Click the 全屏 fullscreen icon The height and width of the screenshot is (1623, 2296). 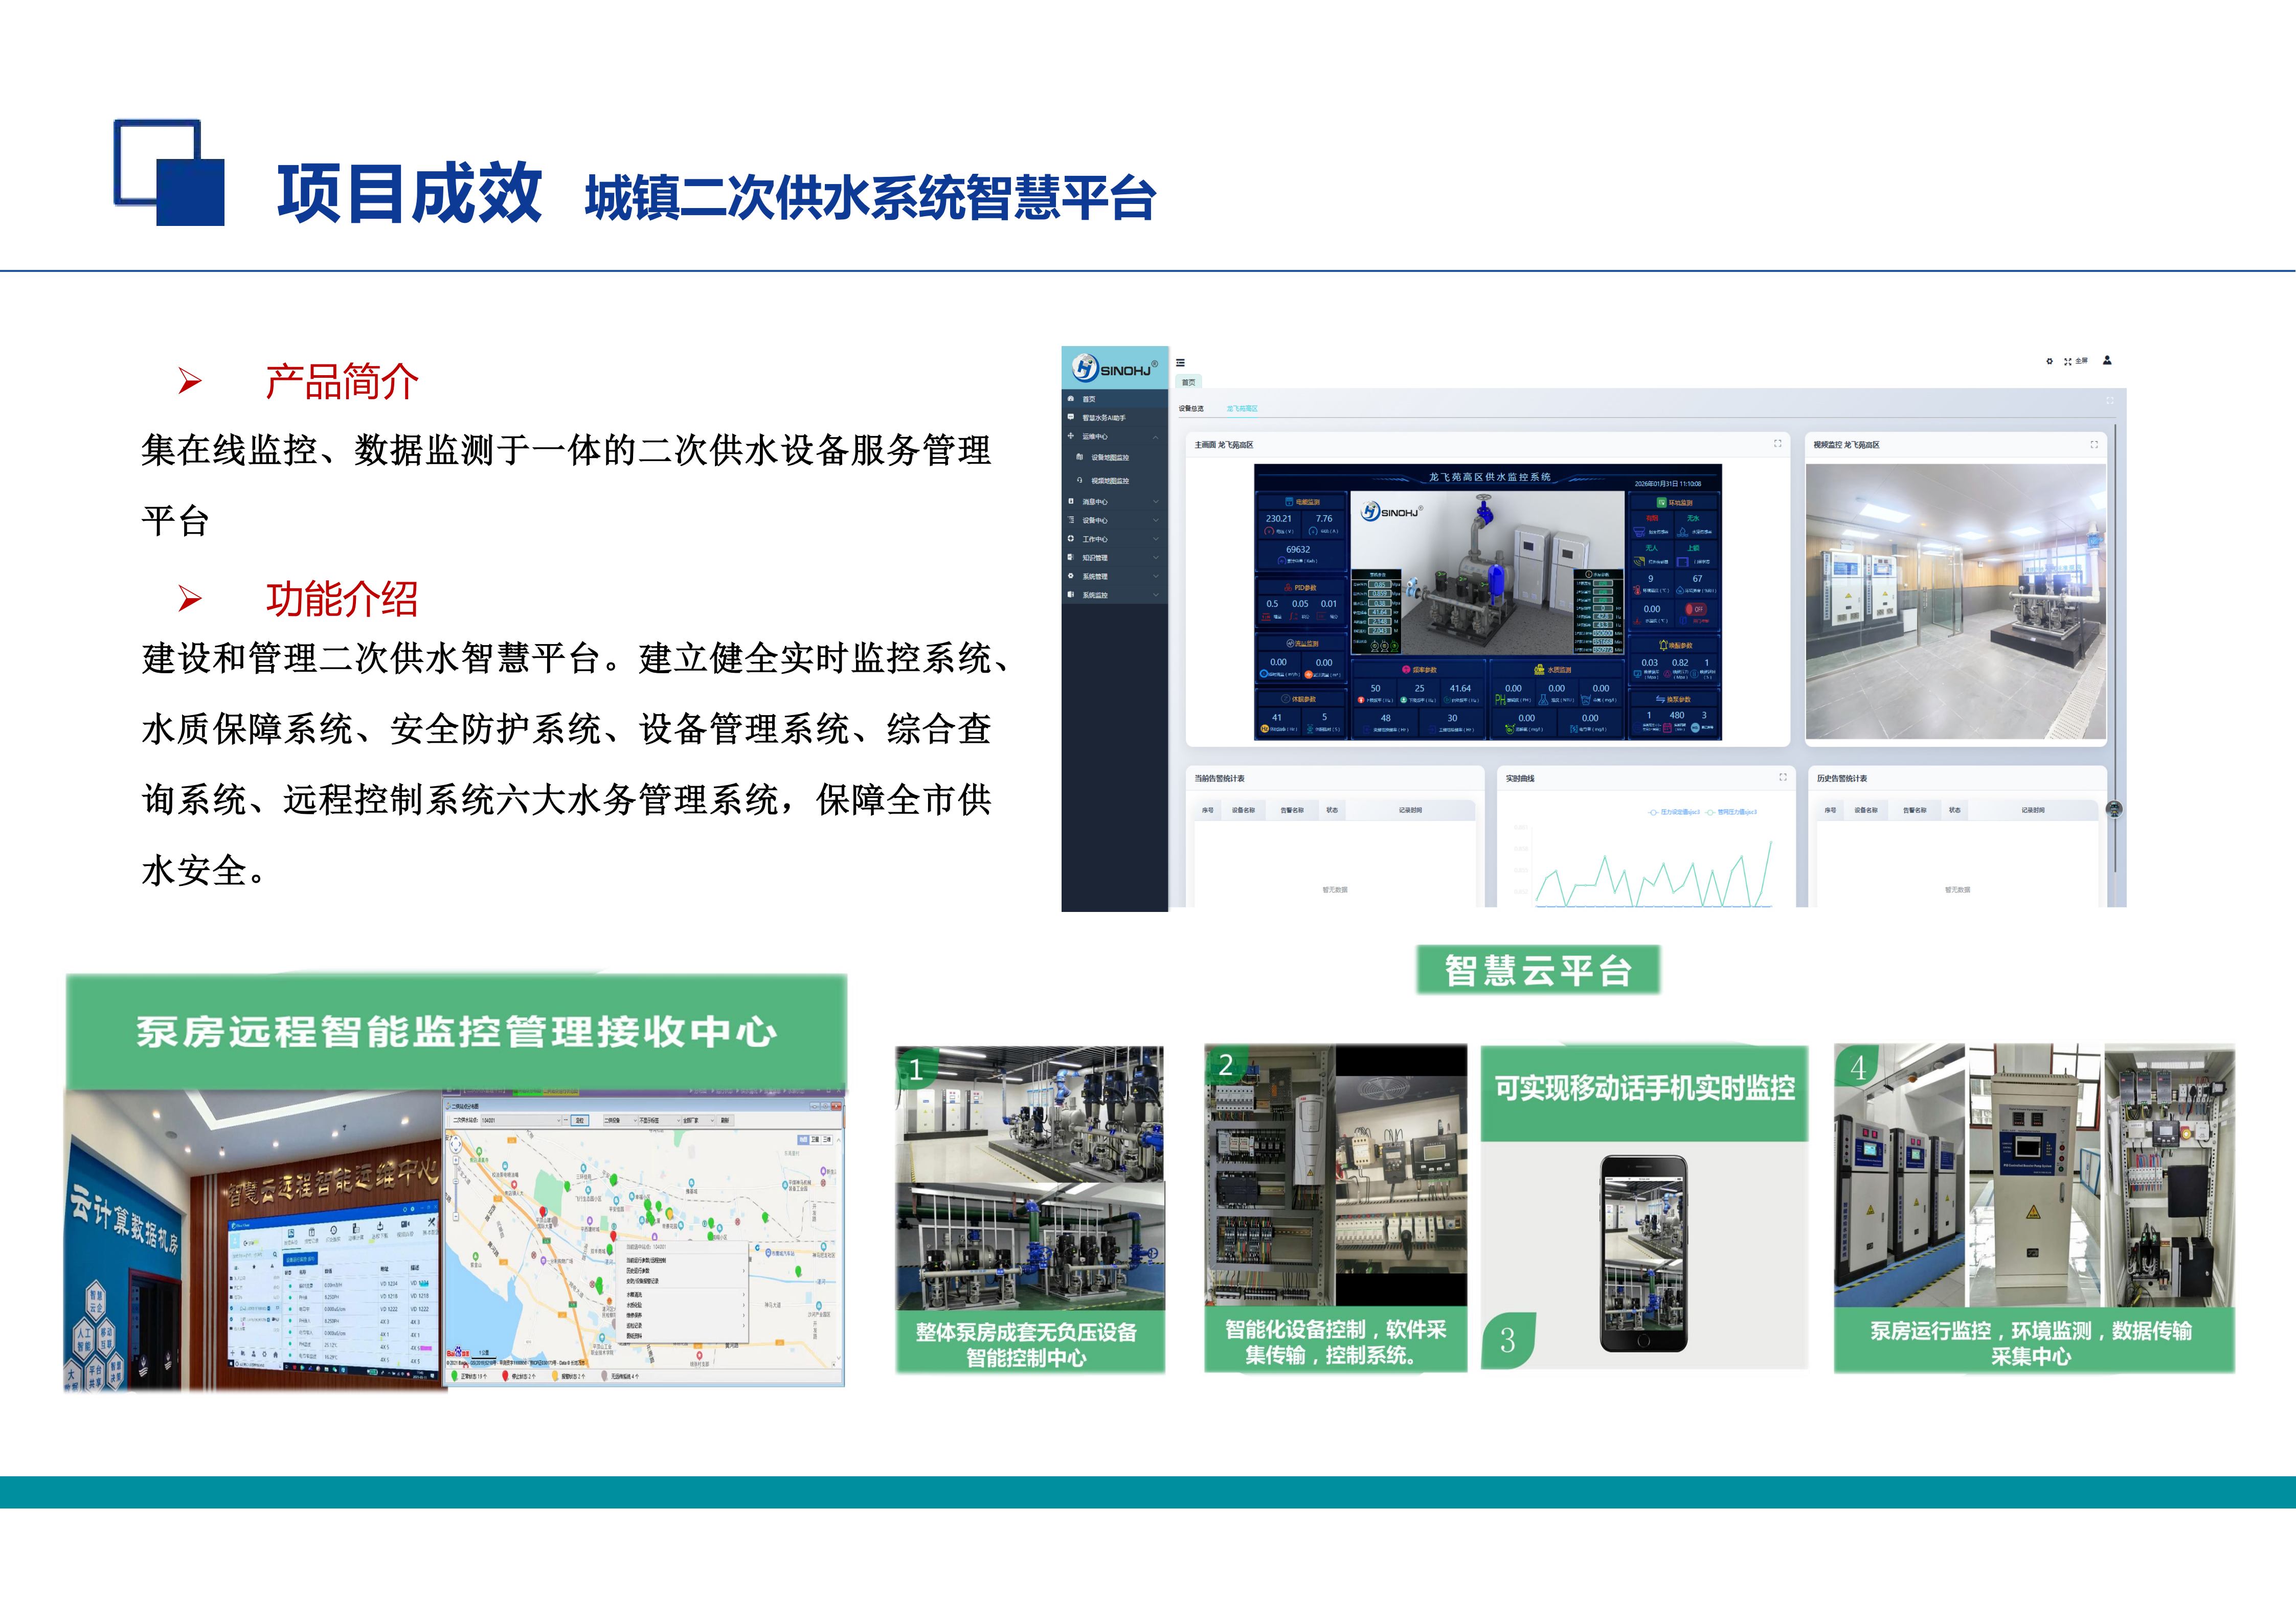[x=2069, y=361]
